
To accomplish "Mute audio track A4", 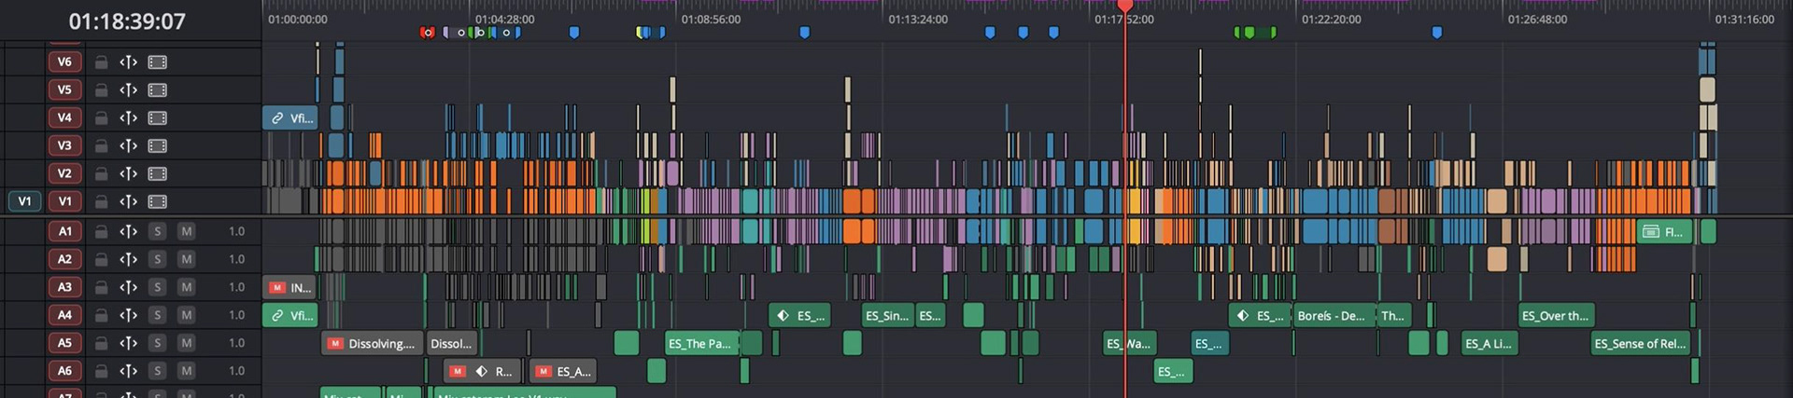I will (187, 315).
